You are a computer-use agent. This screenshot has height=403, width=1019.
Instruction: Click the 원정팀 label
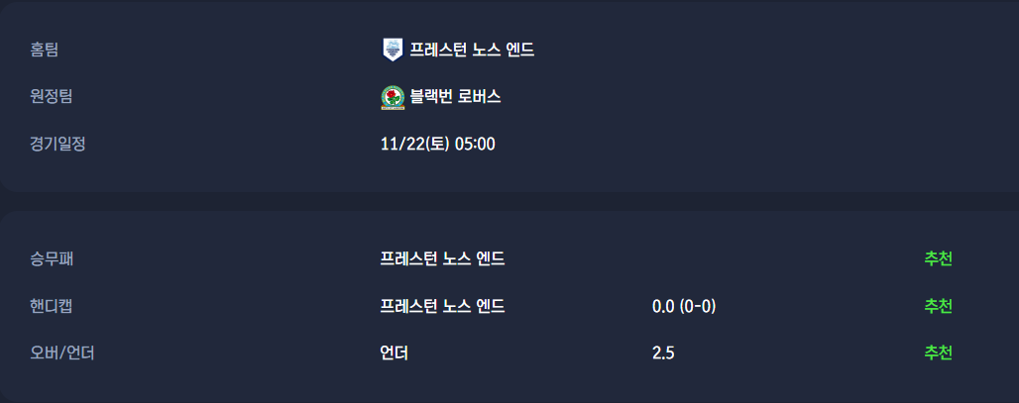[52, 97]
